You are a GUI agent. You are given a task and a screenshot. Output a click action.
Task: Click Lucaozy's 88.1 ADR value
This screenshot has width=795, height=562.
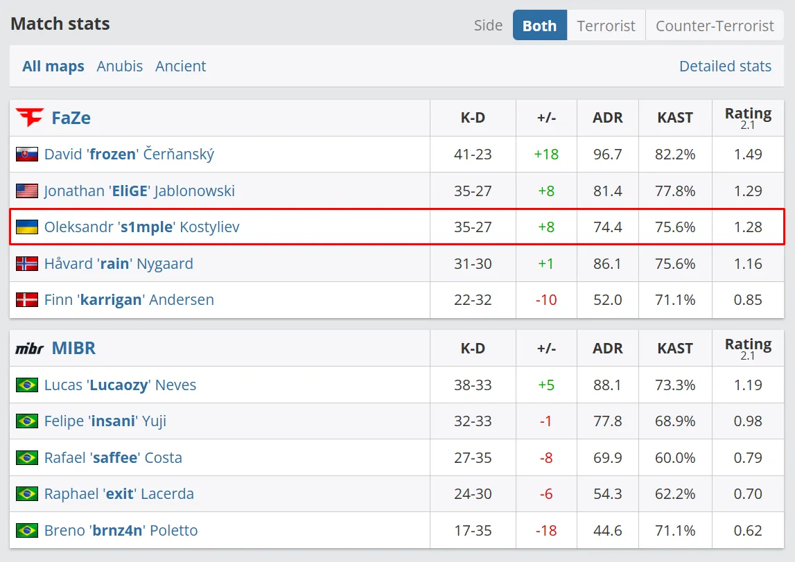pyautogui.click(x=607, y=385)
